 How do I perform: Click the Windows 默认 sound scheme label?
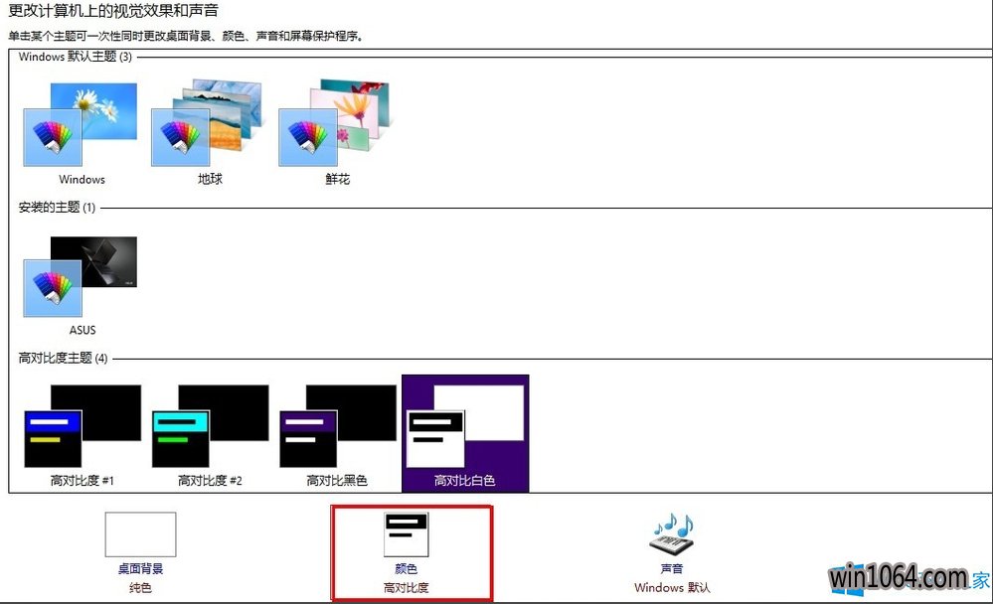coord(672,587)
